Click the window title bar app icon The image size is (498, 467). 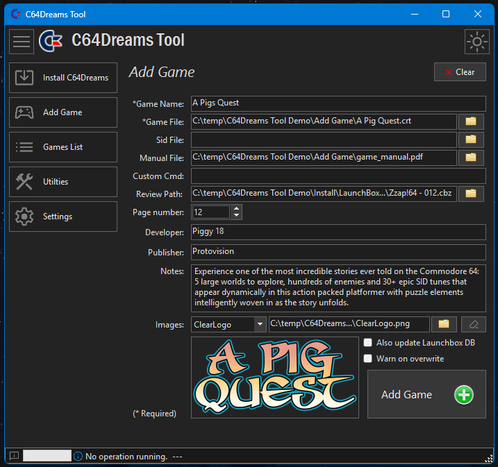coord(15,14)
